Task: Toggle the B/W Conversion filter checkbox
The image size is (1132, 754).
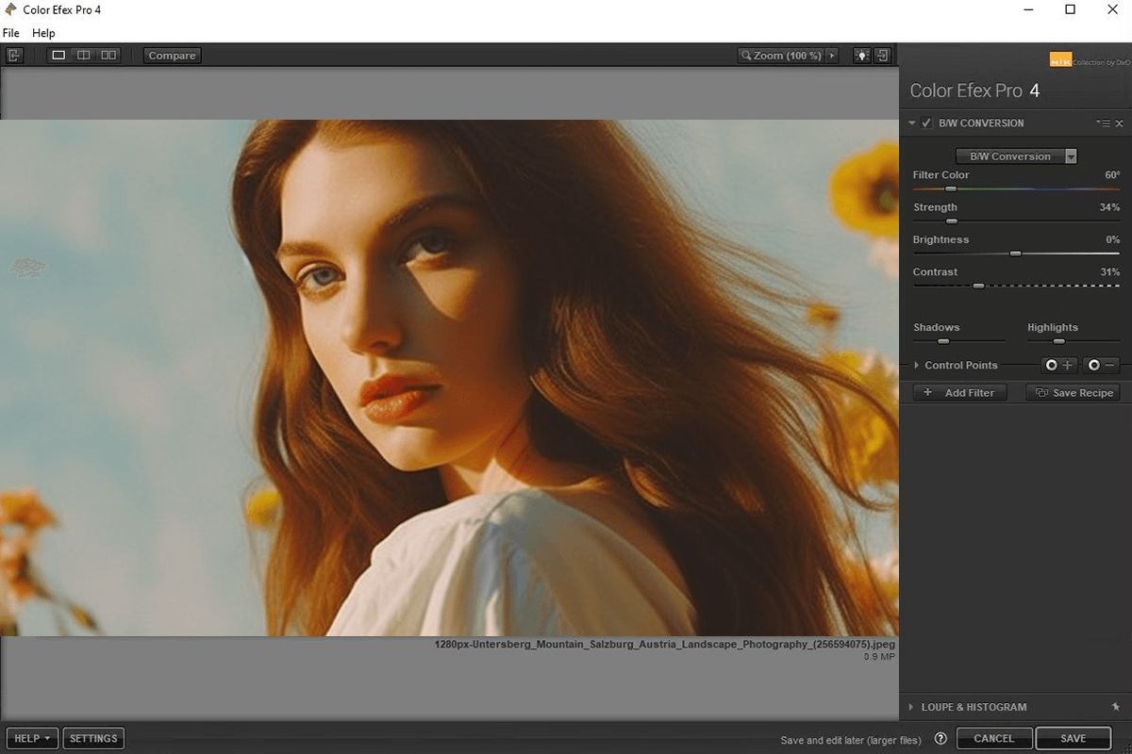Action: 927,123
